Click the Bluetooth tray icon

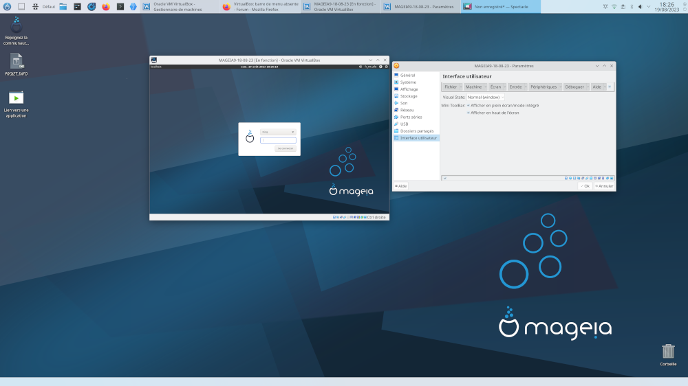[x=632, y=7]
